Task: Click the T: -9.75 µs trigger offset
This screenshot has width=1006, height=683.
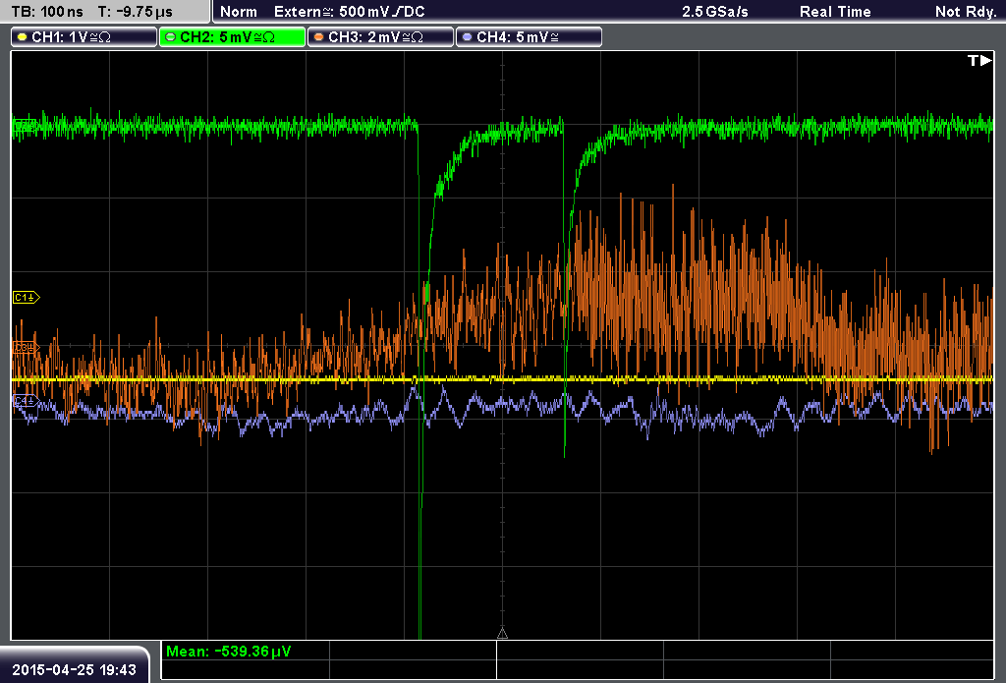Action: coord(135,12)
